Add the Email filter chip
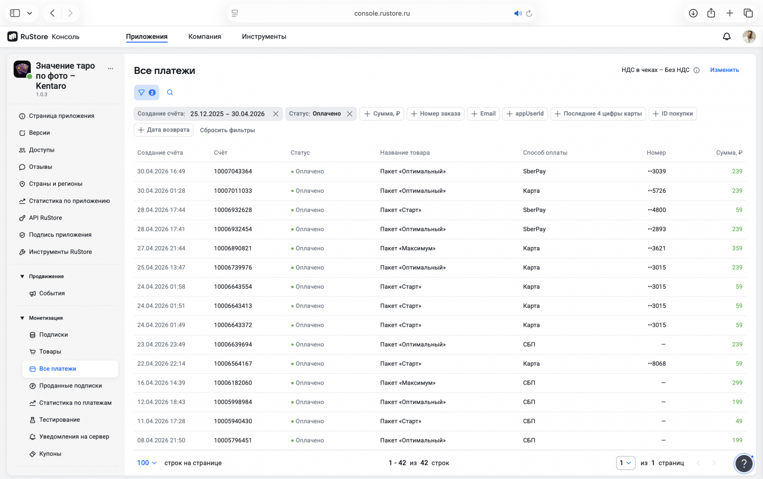This screenshot has width=763, height=479. (x=483, y=114)
